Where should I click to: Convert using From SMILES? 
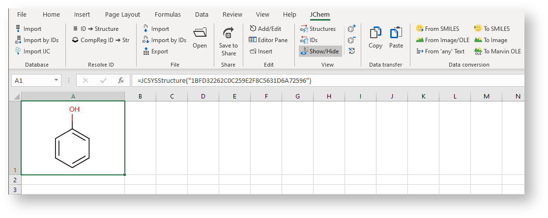click(438, 29)
